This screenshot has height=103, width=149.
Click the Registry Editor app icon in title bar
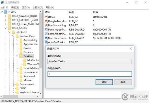tap(2, 2)
